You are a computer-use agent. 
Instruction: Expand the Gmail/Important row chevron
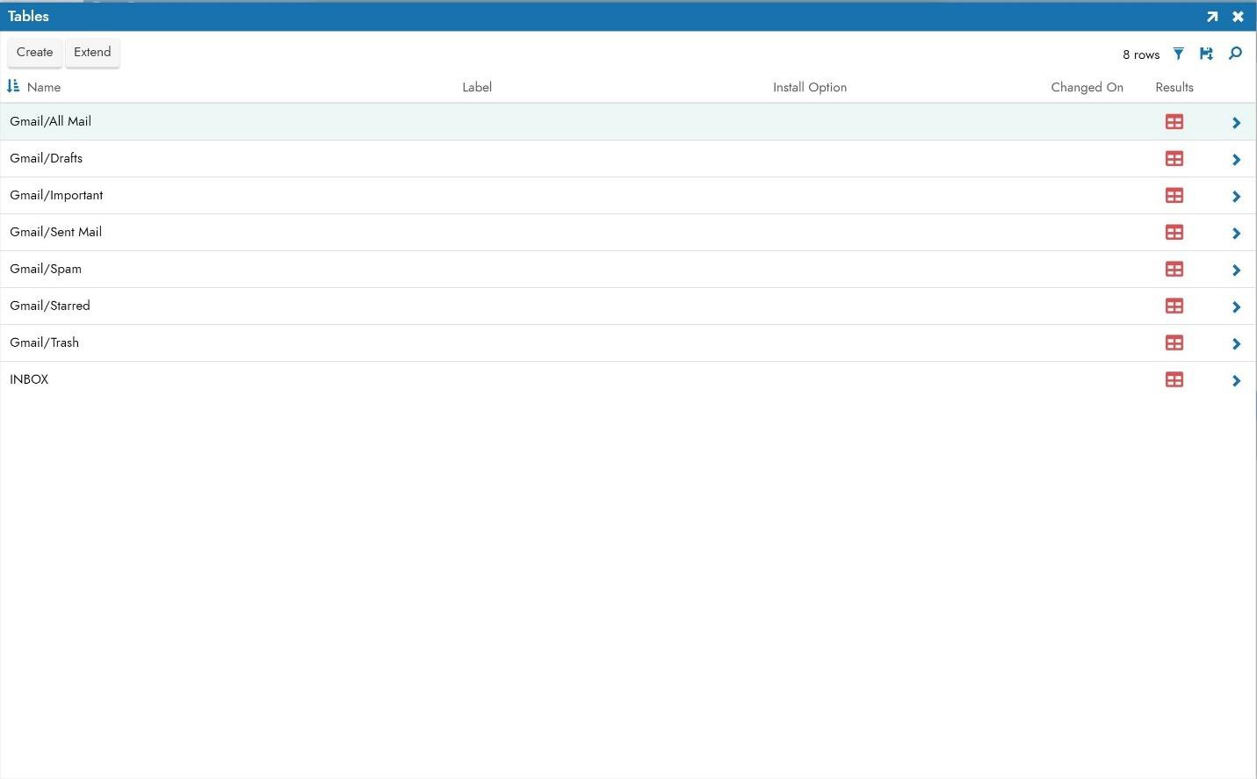1236,197
